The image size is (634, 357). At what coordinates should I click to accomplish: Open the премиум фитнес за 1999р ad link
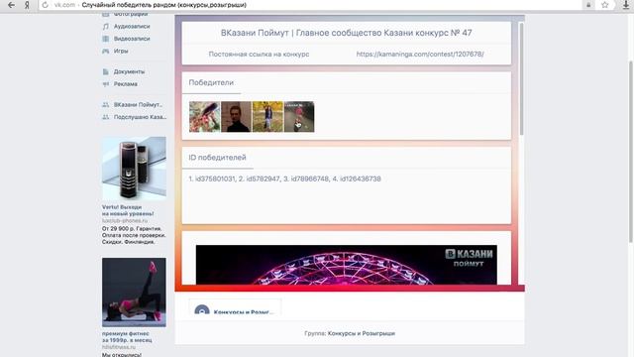coord(126,337)
